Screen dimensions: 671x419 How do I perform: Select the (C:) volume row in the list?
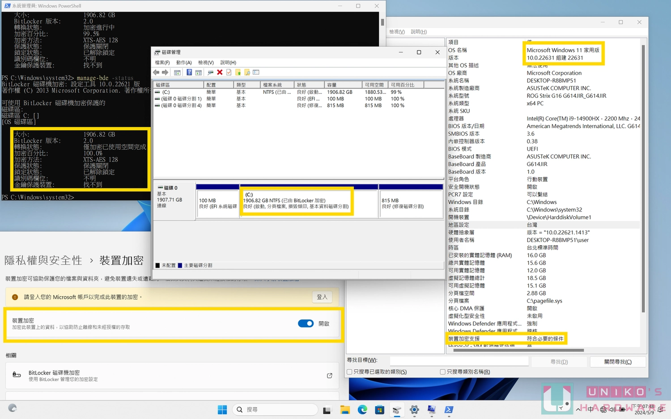click(x=298, y=92)
